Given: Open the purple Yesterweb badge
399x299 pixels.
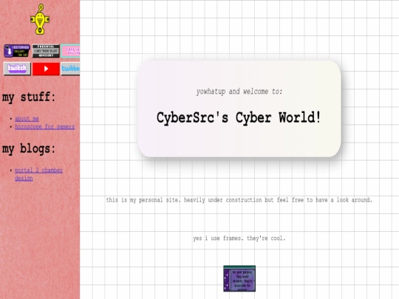Looking at the screenshot, I should click(x=17, y=51).
